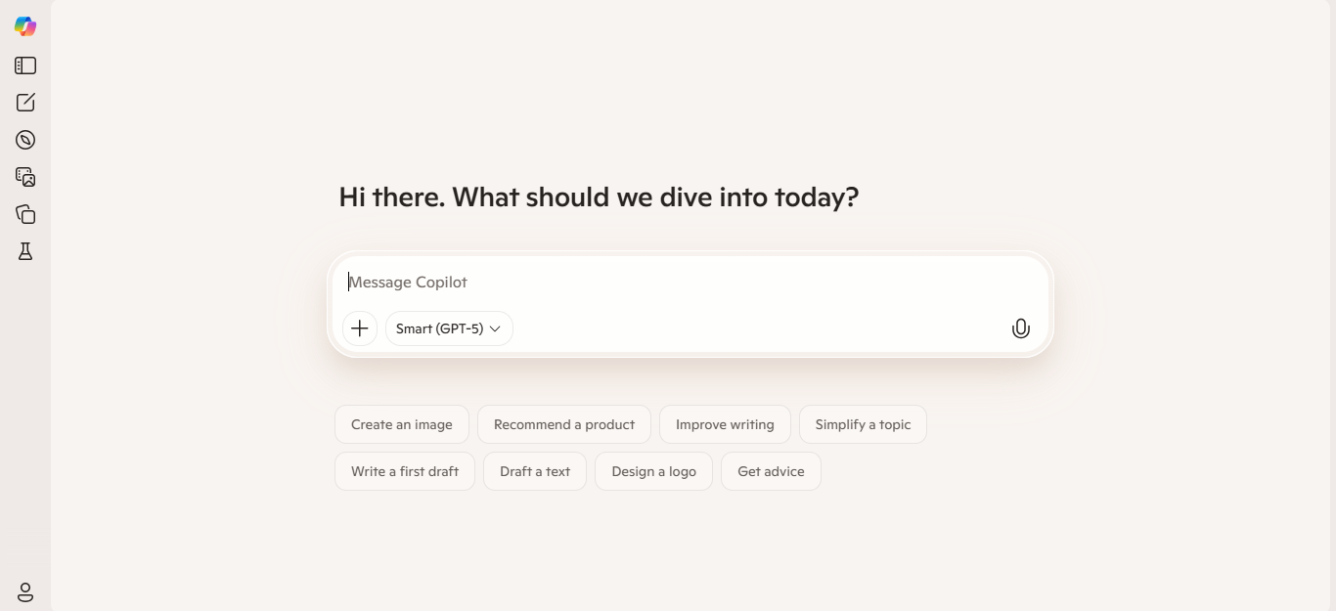The image size is (1336, 611).
Task: Focus the Message Copilot text field
Action: pyautogui.click(x=685, y=283)
